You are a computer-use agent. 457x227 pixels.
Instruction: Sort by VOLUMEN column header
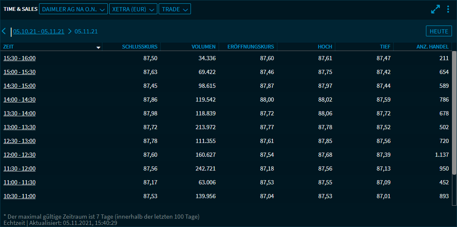(x=204, y=47)
